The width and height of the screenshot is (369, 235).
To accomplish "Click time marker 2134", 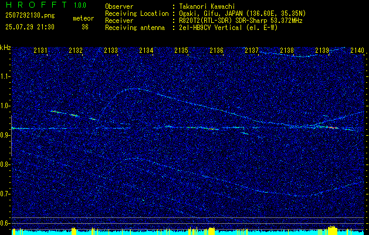I will (x=146, y=50).
